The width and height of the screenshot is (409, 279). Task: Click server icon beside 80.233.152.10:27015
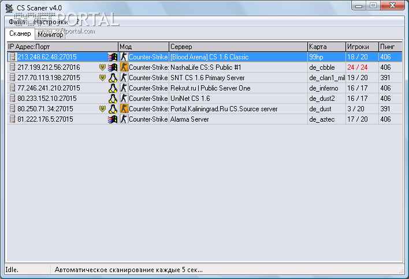coord(12,99)
